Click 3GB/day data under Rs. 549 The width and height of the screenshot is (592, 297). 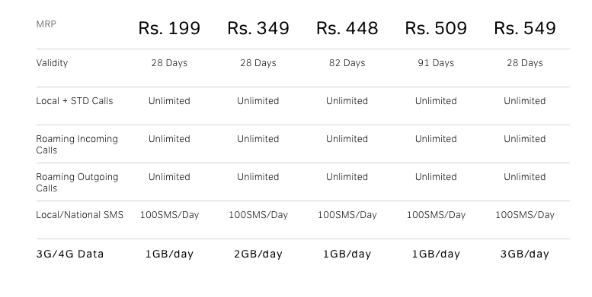525,254
